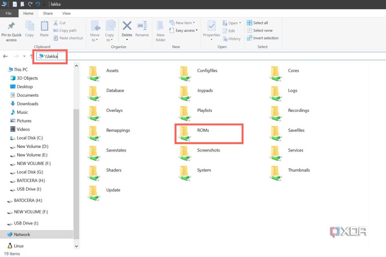Screen dimensions: 386x257
Task: Open the Update shared folder
Action: [104, 193]
